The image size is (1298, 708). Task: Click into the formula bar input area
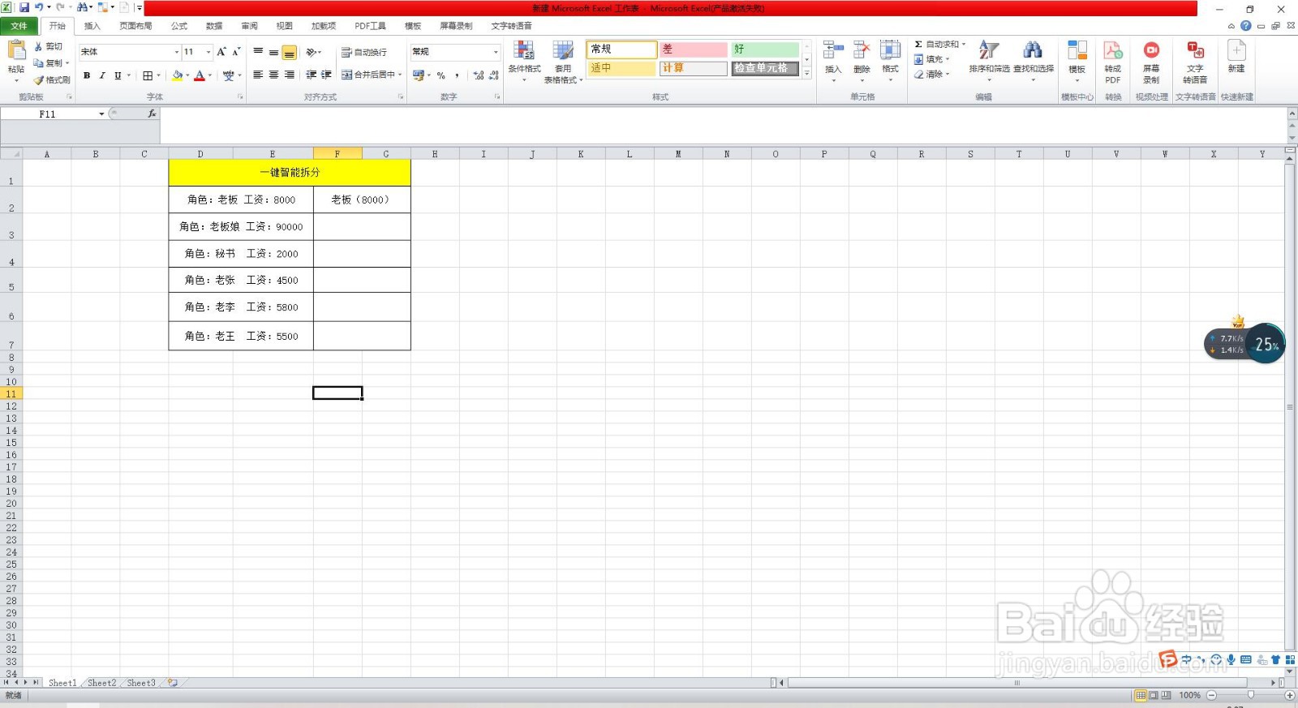tap(722, 126)
